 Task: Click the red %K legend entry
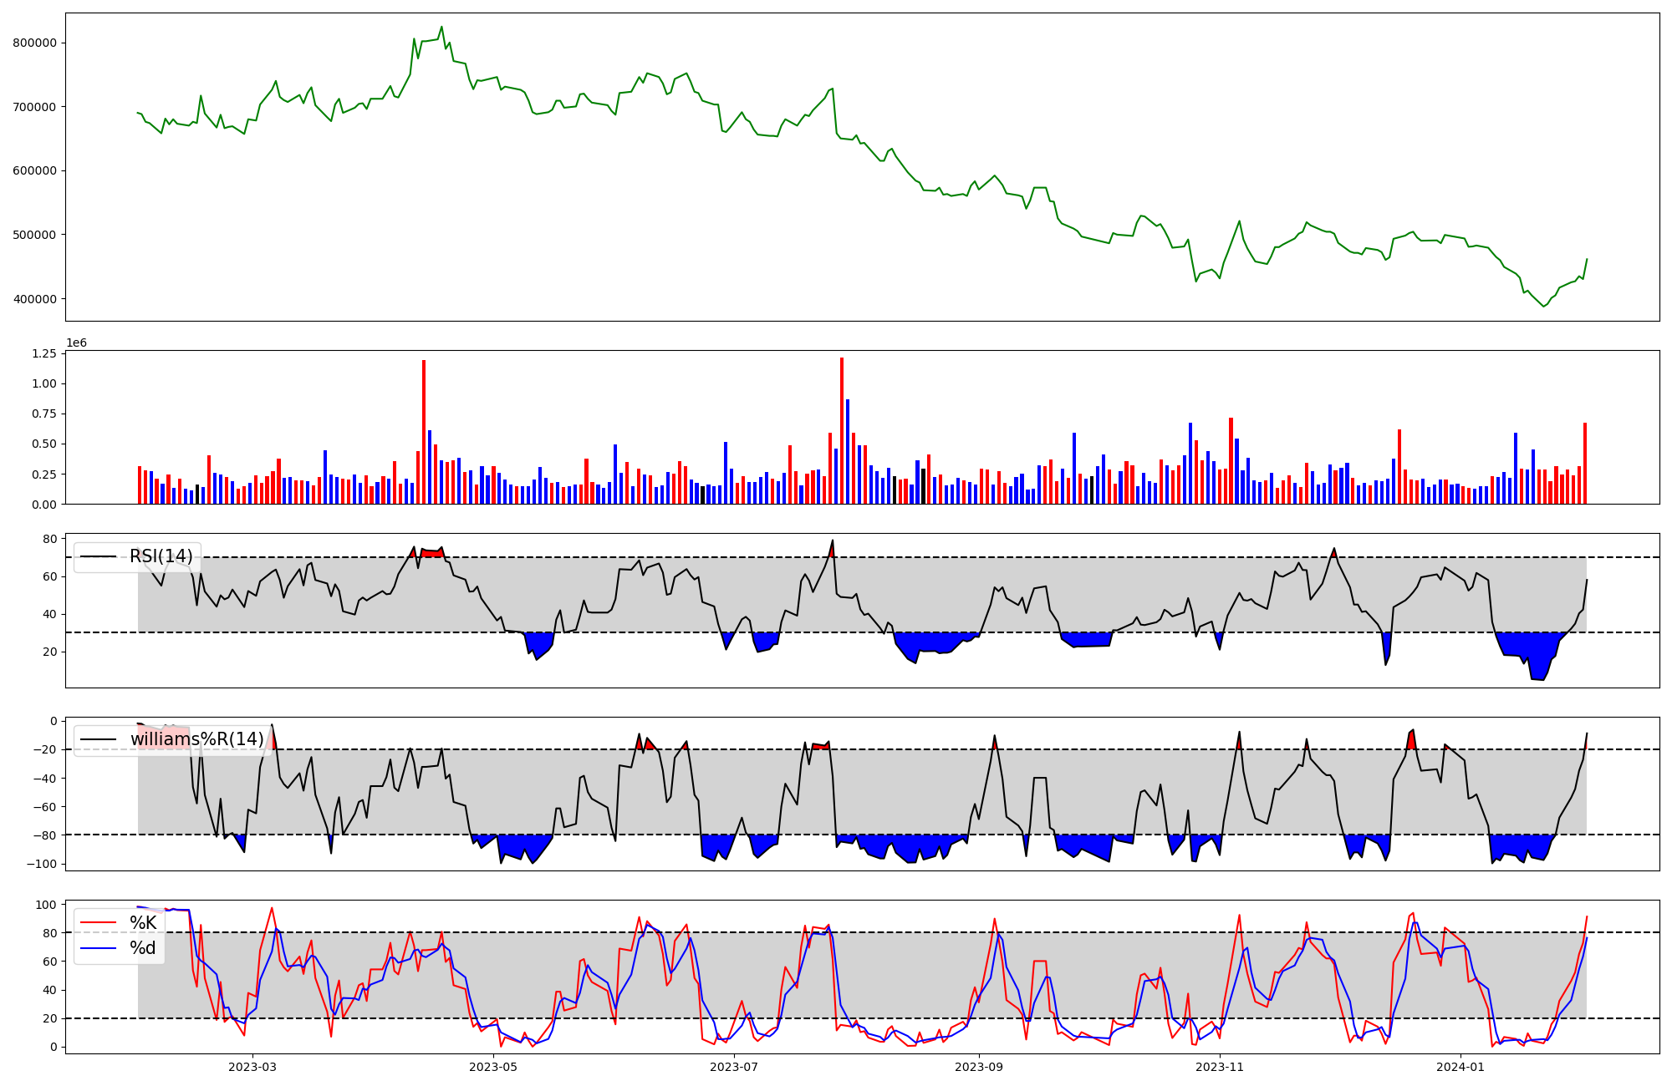point(143,922)
